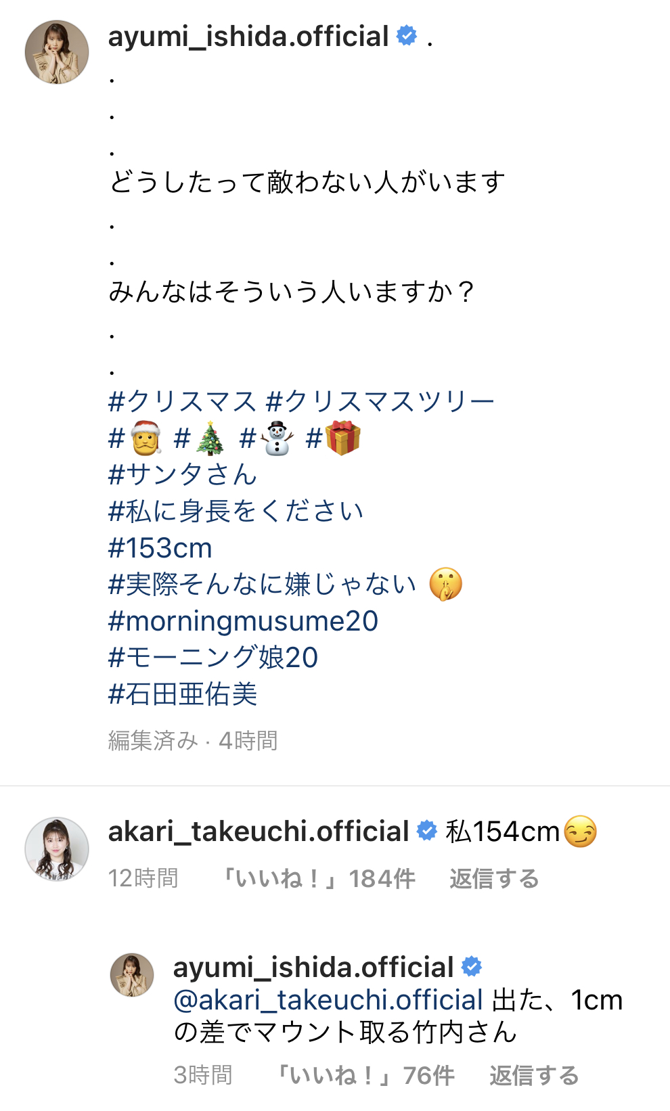Open hashtag #私に身長をください

pos(236,511)
